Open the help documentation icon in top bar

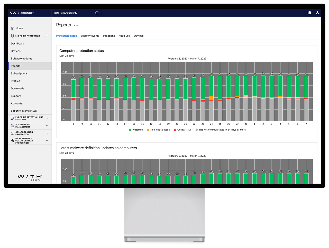tap(309, 13)
